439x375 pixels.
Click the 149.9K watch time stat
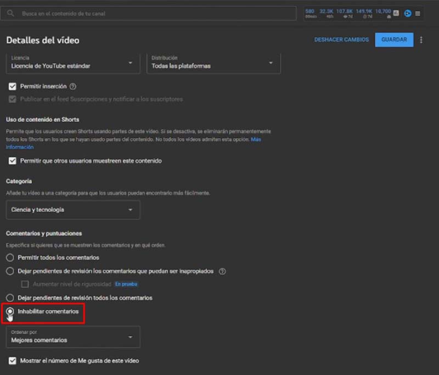coord(364,13)
